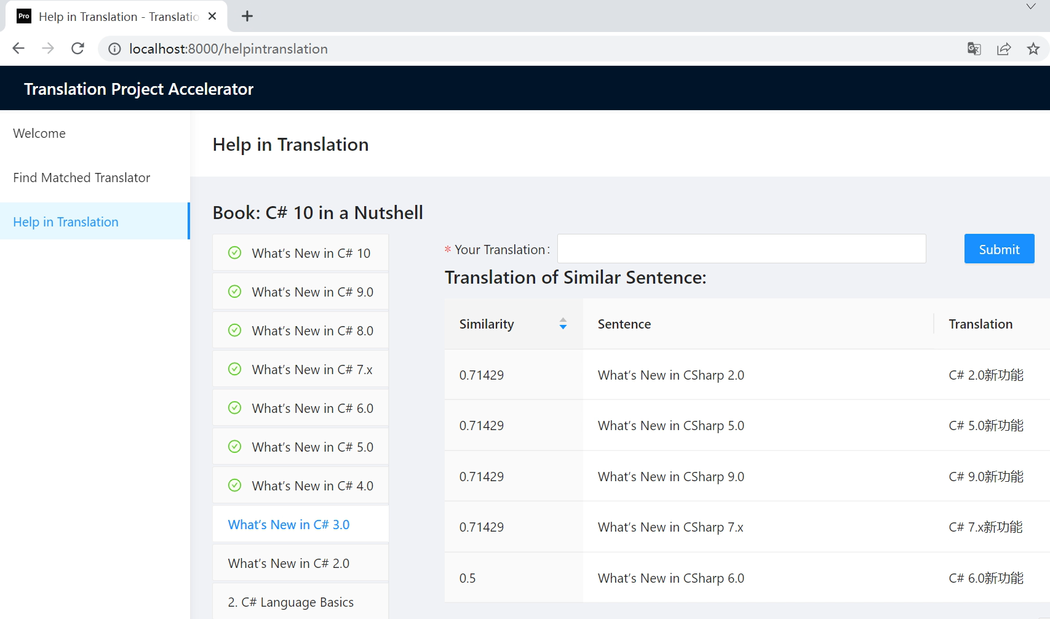This screenshot has width=1050, height=619.
Task: Click sentence What's New in CSharp 6.0
Action: [670, 578]
